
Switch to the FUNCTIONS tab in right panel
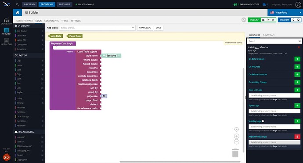coord(268,35)
